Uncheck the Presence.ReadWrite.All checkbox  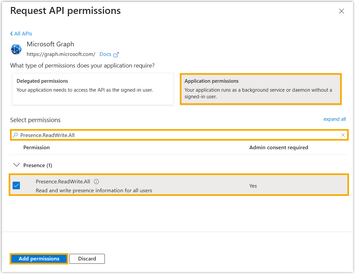click(16, 186)
